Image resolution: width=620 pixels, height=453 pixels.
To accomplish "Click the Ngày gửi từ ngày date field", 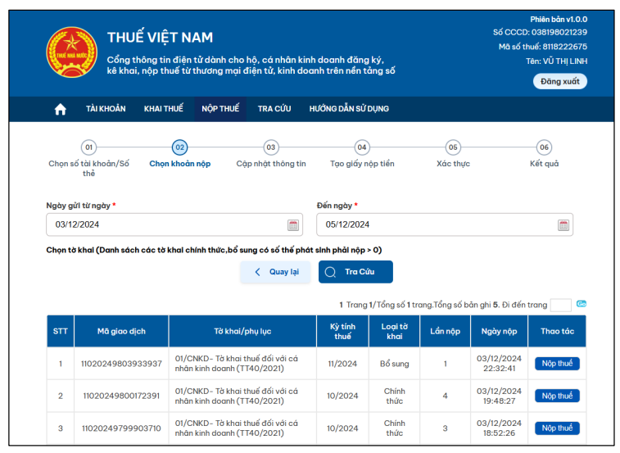I will point(164,224).
